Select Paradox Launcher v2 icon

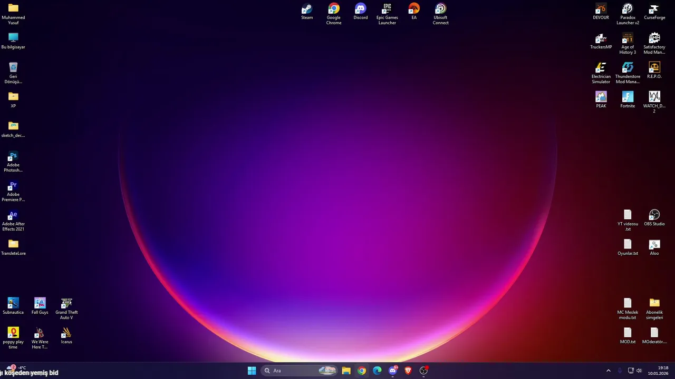click(628, 14)
